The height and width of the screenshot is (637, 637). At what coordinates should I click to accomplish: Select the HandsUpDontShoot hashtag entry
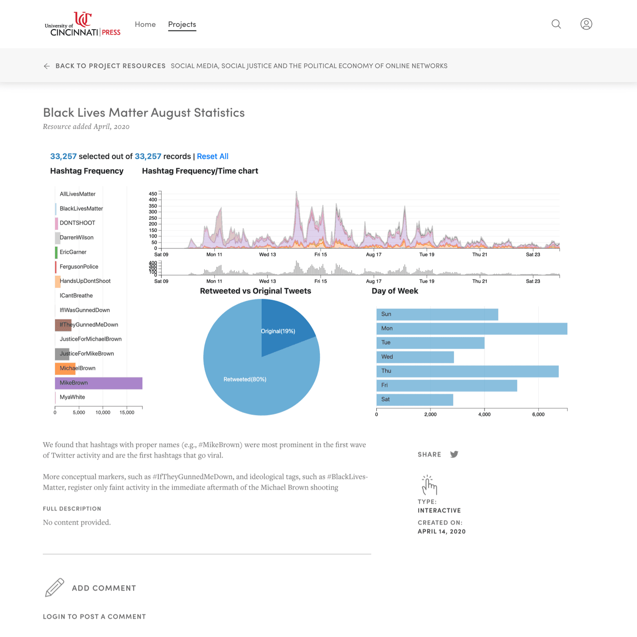click(x=85, y=281)
